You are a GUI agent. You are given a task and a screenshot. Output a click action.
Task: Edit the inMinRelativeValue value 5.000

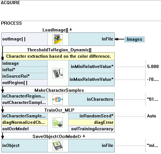click(153, 66)
